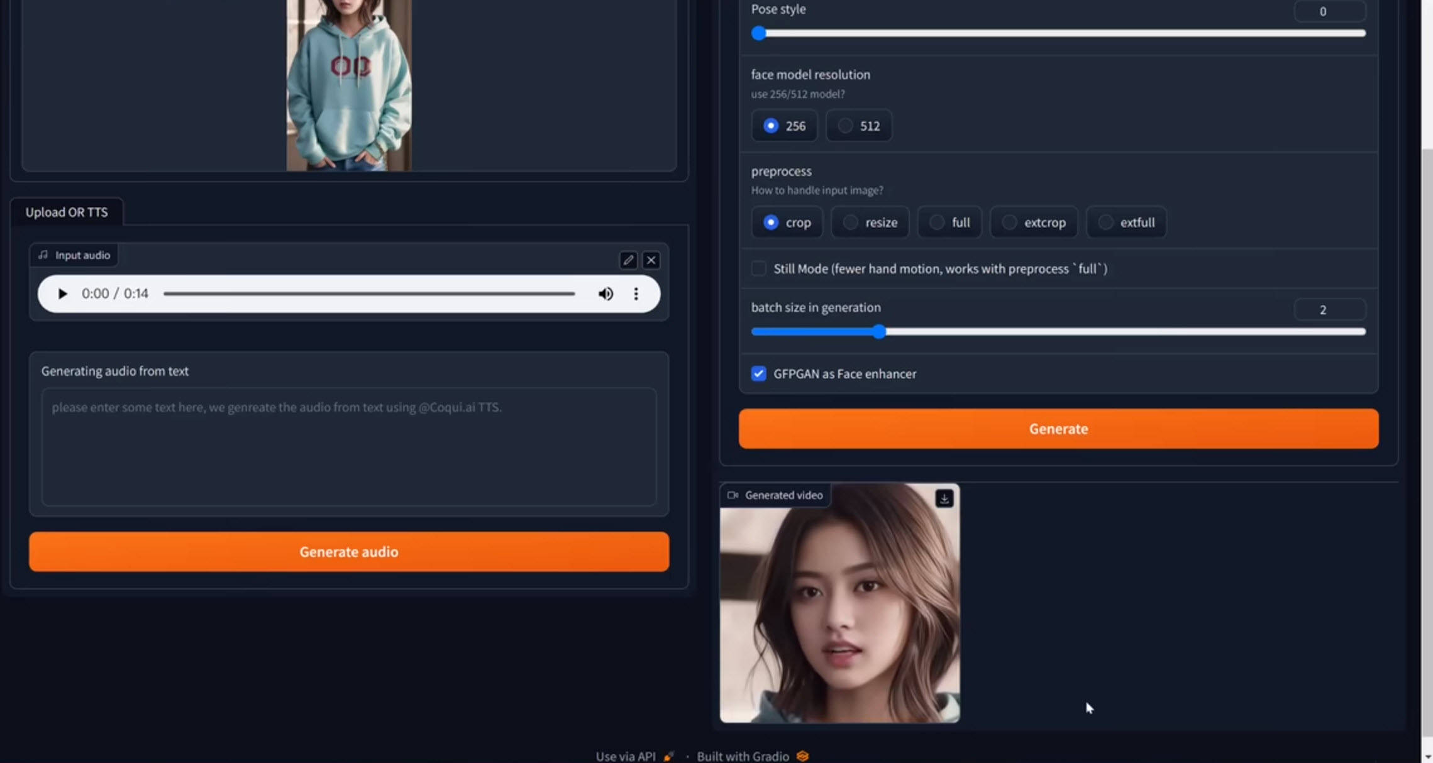The height and width of the screenshot is (763, 1433).
Task: Click the rocket icon next to Use via API
Action: 668,756
